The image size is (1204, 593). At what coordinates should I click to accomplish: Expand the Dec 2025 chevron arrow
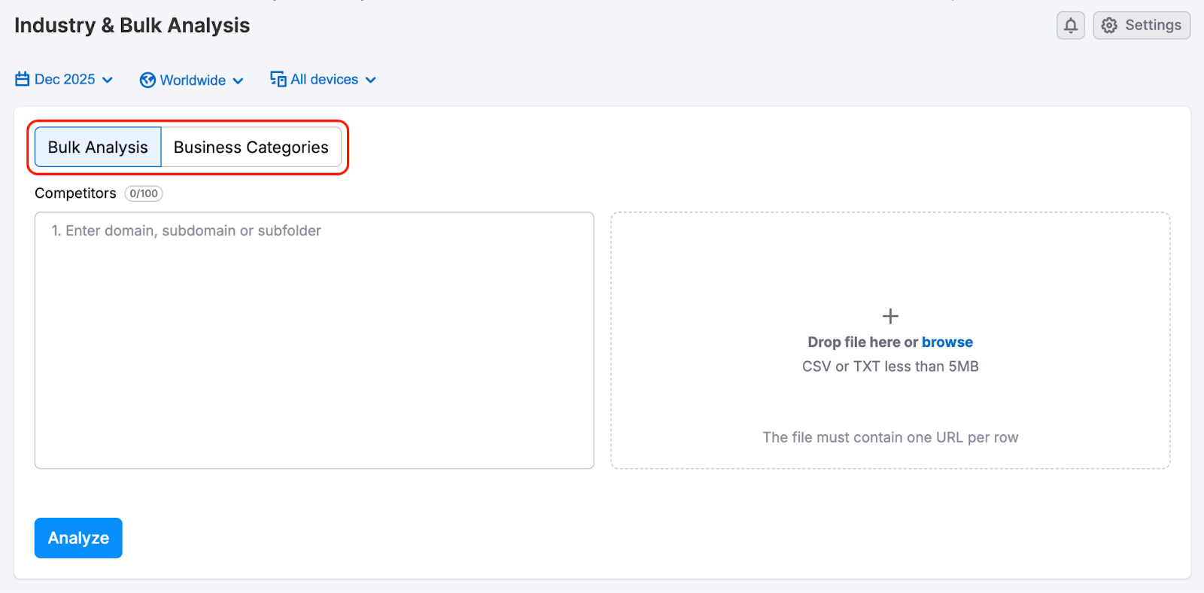[x=108, y=80]
